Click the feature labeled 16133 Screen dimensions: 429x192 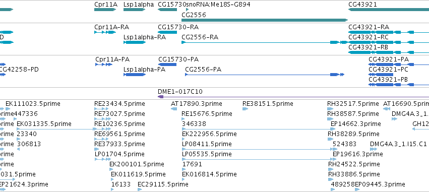click(121, 184)
